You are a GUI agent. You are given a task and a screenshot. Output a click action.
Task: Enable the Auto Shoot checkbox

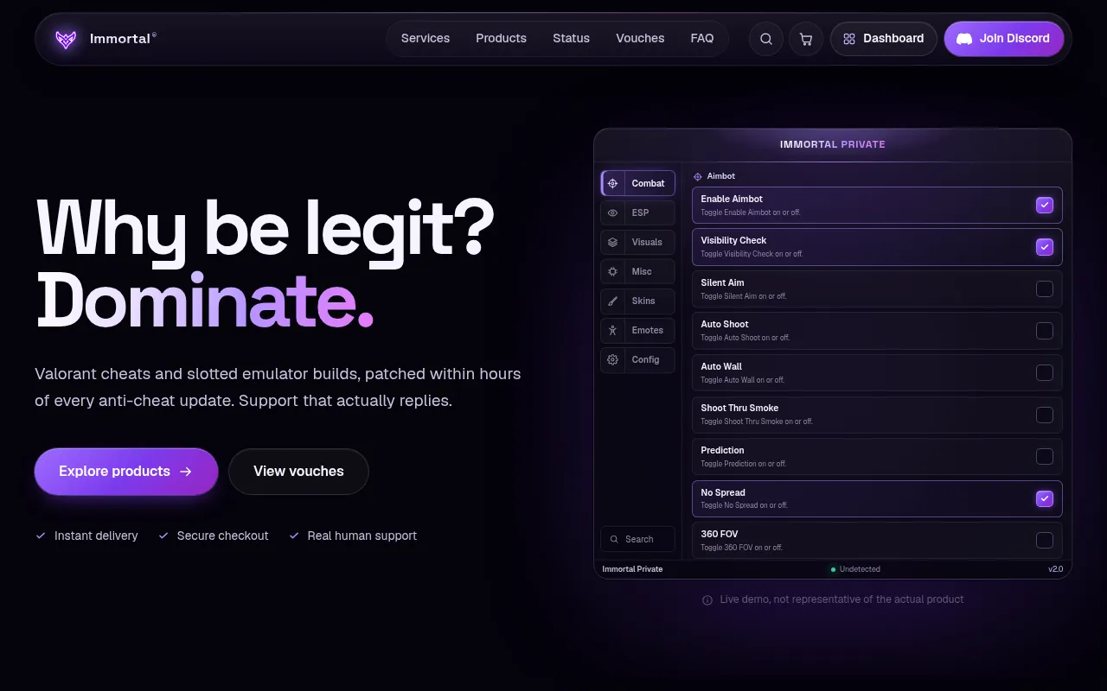(x=1045, y=331)
